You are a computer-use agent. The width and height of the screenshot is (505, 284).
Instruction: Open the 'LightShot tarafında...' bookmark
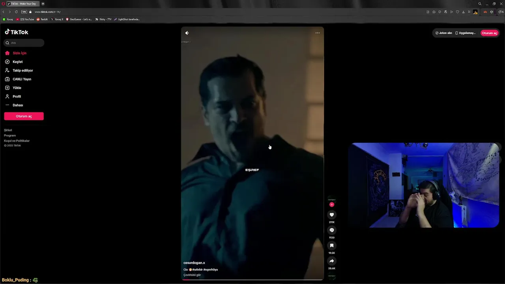point(127,19)
